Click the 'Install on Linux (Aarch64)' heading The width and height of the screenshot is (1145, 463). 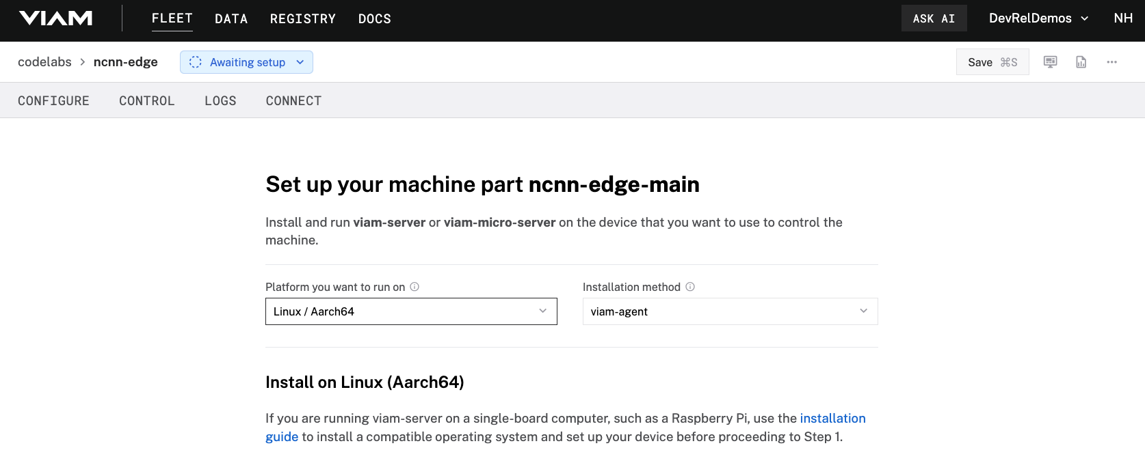(365, 382)
